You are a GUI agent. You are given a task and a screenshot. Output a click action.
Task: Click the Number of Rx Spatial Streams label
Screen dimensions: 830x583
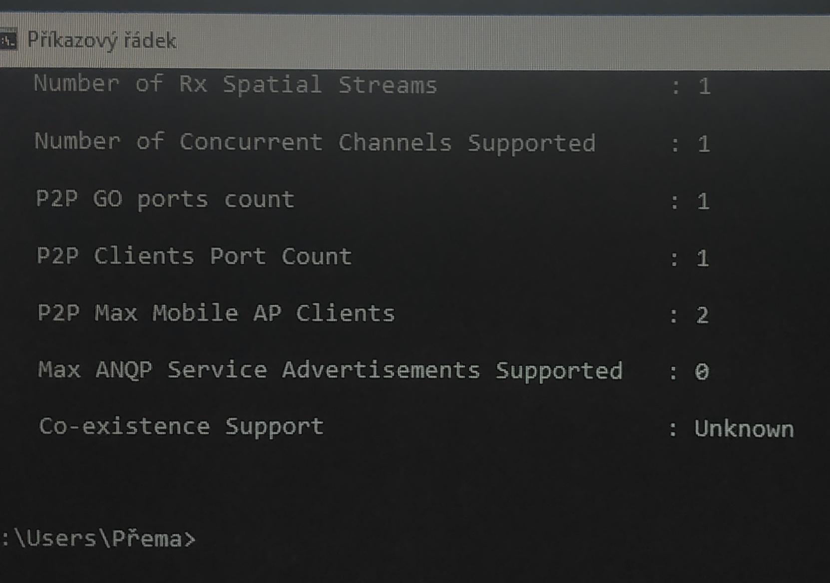235,84
